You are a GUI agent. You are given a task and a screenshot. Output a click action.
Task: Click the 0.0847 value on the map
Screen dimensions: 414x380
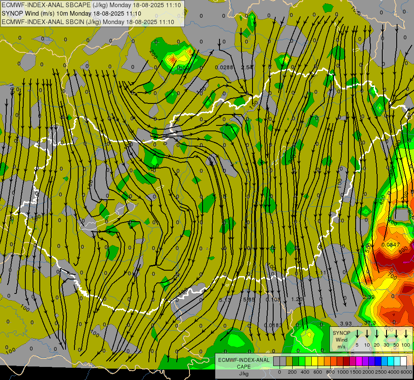pos(391,245)
